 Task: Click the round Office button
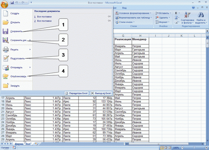4,4
